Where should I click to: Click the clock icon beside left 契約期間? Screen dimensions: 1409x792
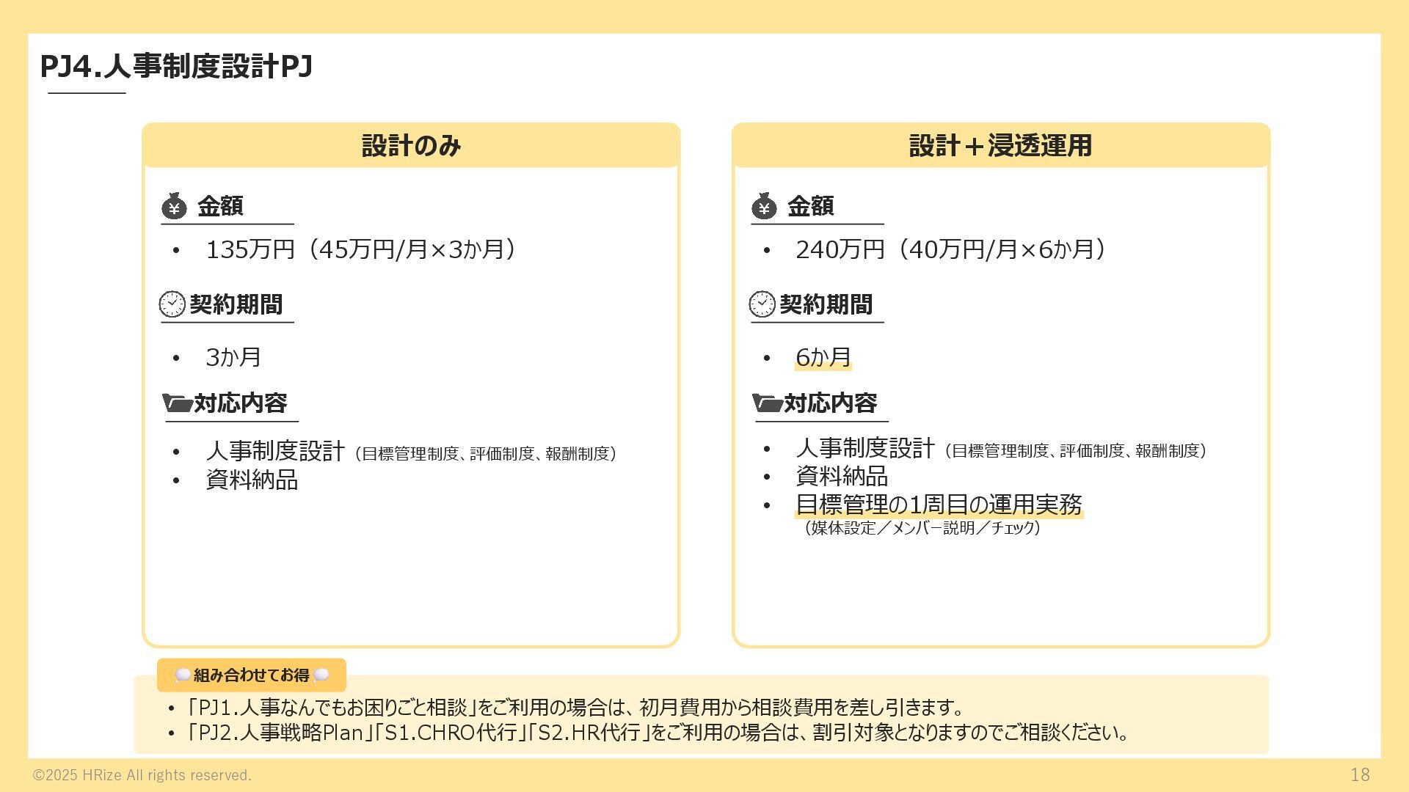(x=172, y=304)
